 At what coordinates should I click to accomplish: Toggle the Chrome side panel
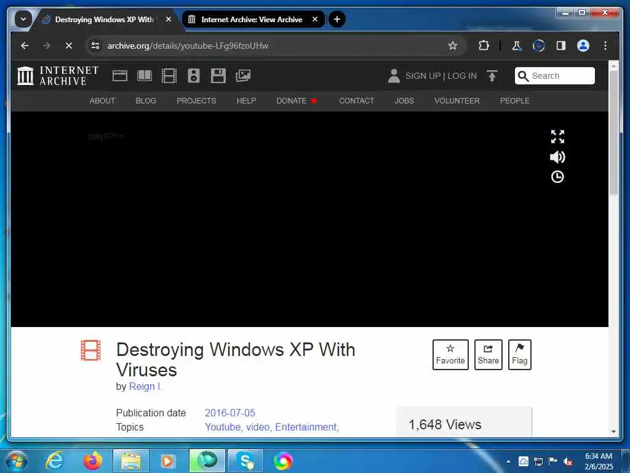click(561, 46)
